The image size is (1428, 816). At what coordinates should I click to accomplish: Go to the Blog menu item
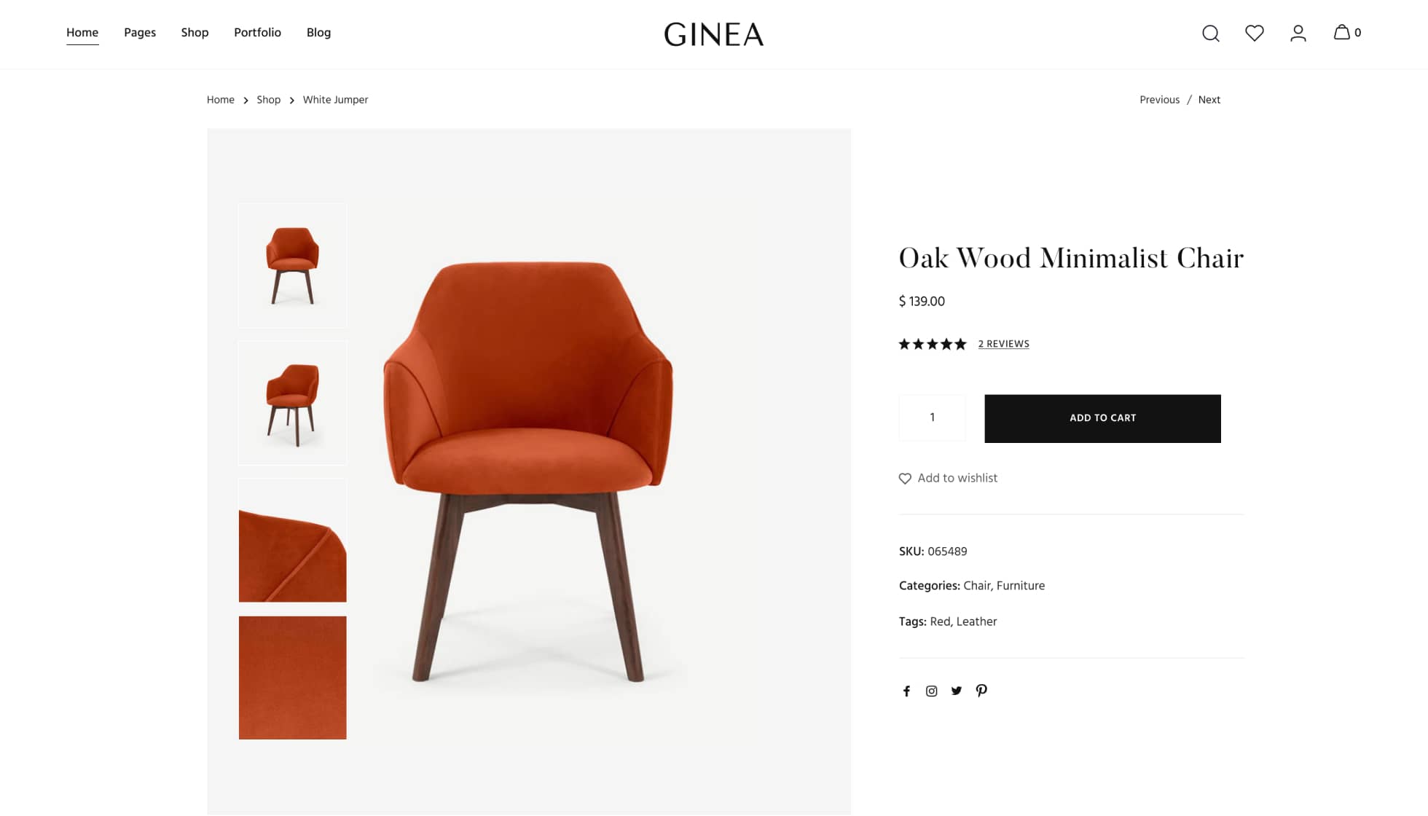(x=318, y=32)
